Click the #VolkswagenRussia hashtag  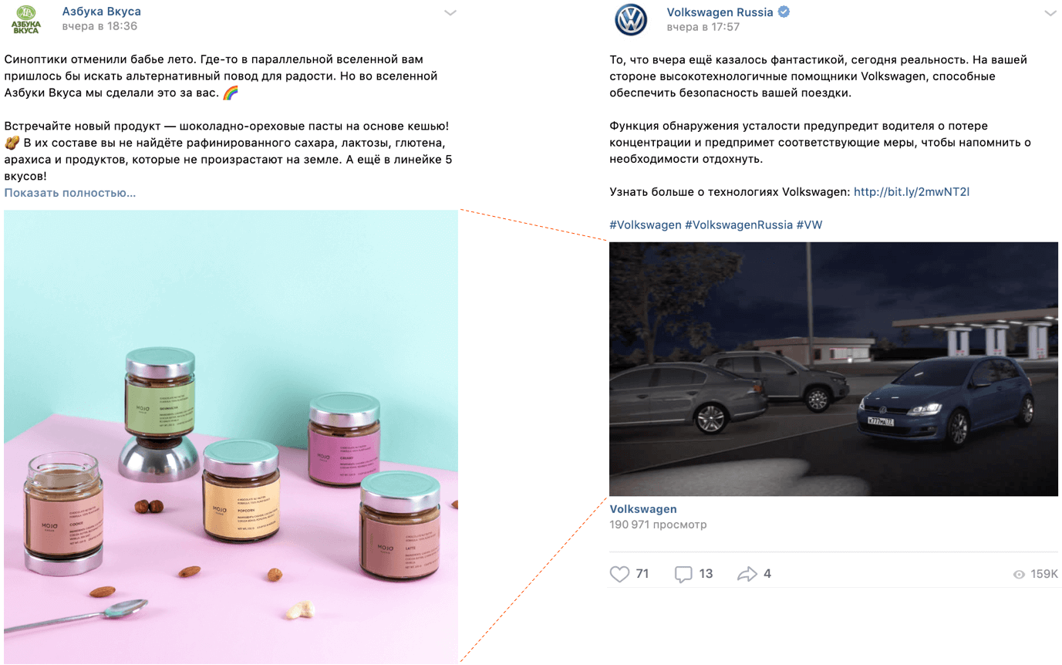tap(739, 224)
